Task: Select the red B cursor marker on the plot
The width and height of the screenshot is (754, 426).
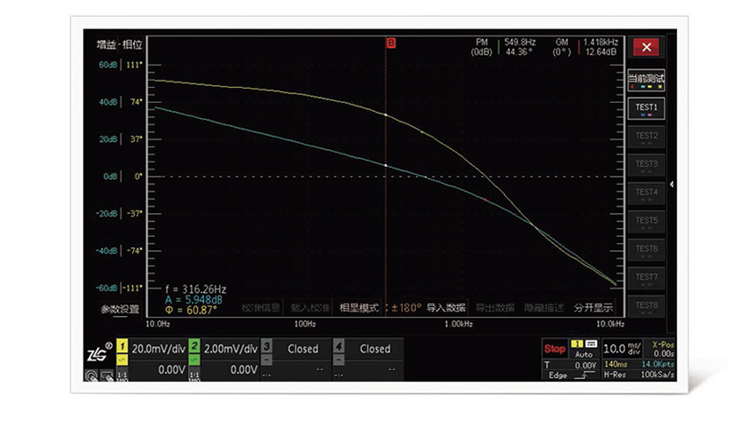Action: click(391, 43)
